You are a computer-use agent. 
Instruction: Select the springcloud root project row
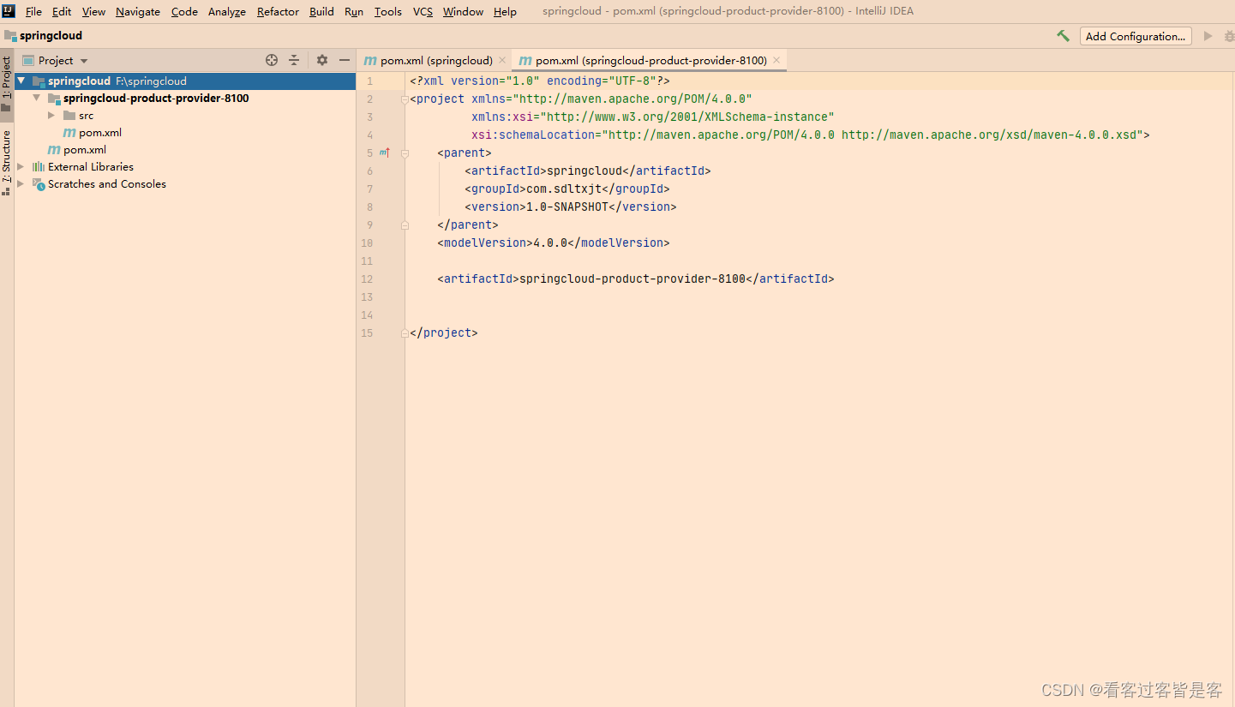point(185,81)
